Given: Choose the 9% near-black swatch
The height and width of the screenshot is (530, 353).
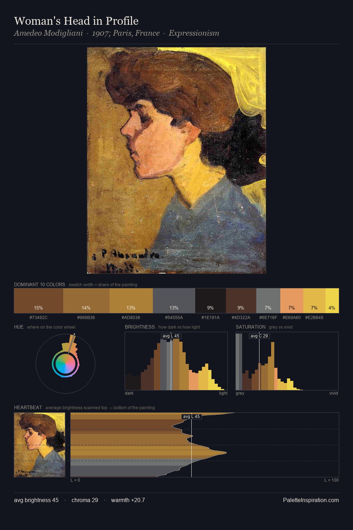Looking at the screenshot, I should click(210, 301).
